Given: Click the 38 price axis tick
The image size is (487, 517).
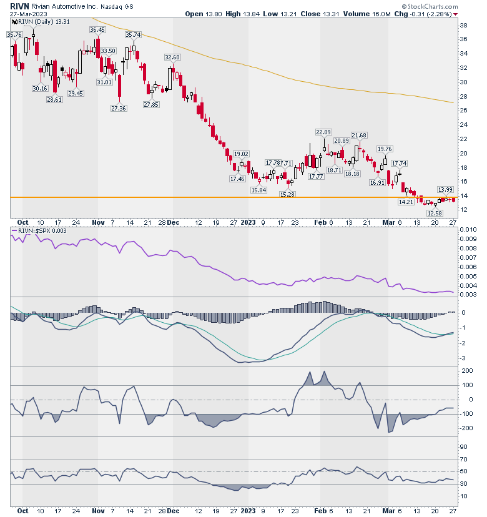Looking at the screenshot, I should click(464, 26).
